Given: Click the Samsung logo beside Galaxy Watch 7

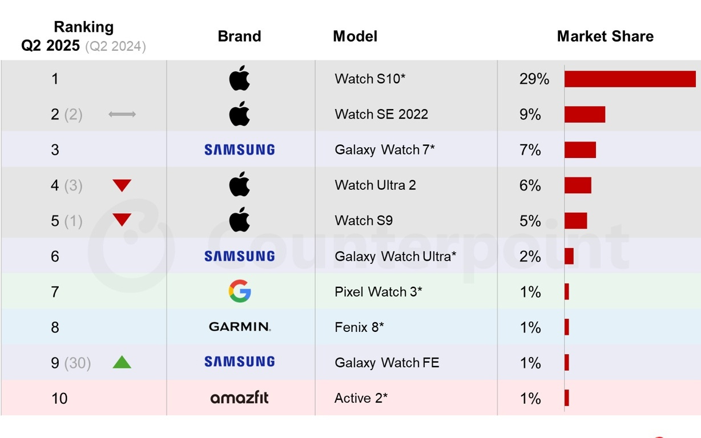Looking at the screenshot, I should [240, 150].
